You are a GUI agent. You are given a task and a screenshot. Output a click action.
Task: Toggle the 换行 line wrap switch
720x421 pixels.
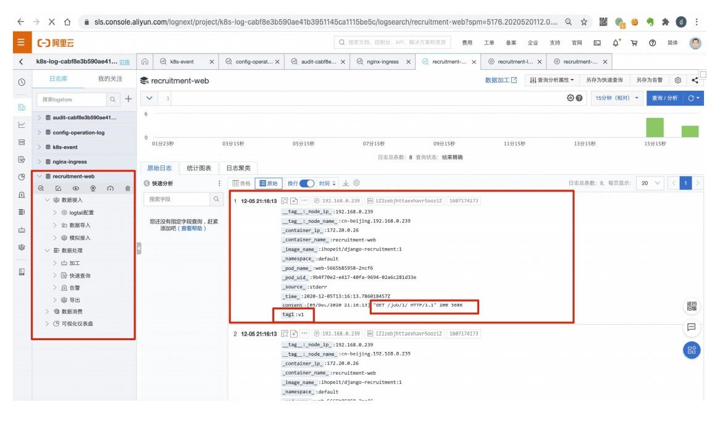[307, 183]
